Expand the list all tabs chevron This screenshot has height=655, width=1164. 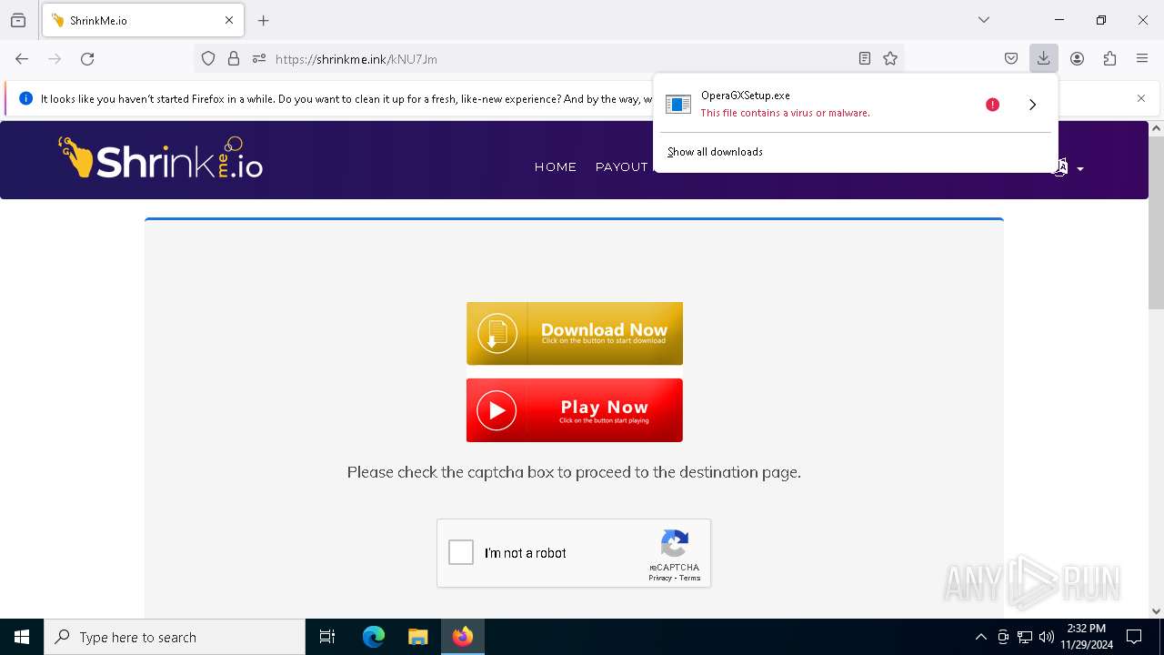click(x=984, y=20)
